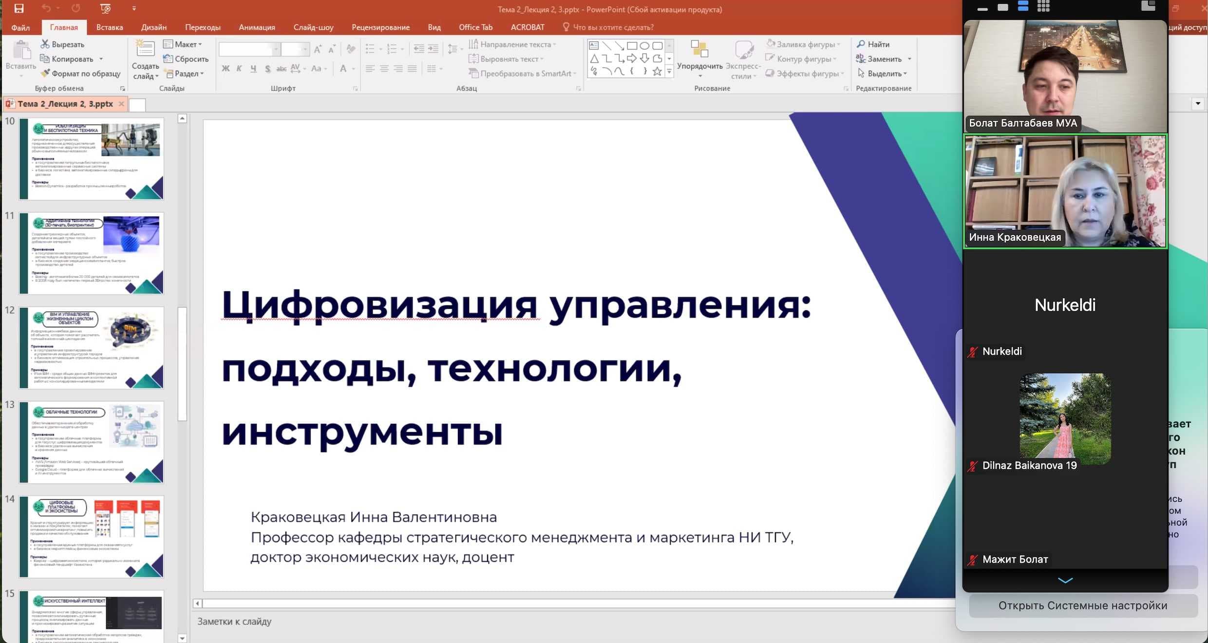1208x643 pixels.
Task: Open Select (Выделить) dropdown
Action: pyautogui.click(x=882, y=74)
